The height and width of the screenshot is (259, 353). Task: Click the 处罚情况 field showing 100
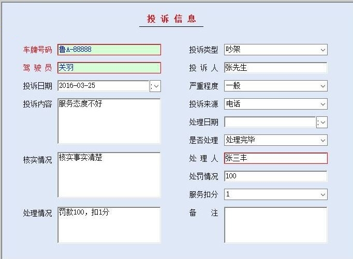tap(276, 176)
